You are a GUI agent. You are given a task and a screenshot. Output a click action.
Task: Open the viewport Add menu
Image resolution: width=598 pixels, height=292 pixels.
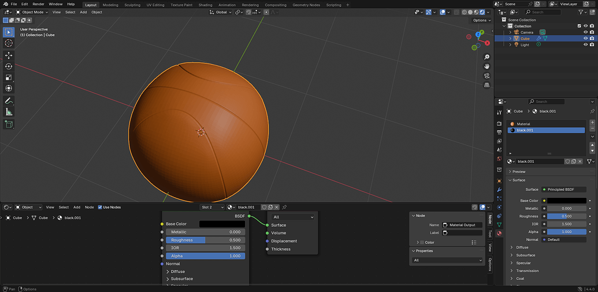tap(83, 12)
